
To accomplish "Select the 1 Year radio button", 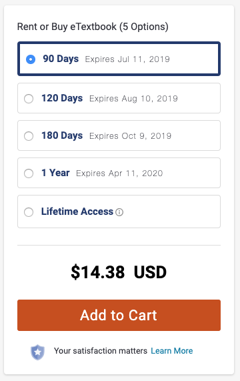I will click(x=29, y=173).
